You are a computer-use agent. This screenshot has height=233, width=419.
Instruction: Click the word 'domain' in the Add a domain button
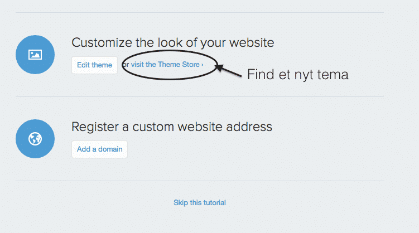pos(110,149)
